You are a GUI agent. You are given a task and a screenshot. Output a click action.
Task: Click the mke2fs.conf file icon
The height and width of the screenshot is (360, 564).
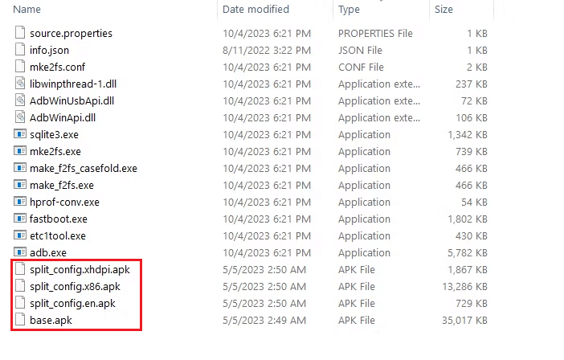[x=20, y=67]
